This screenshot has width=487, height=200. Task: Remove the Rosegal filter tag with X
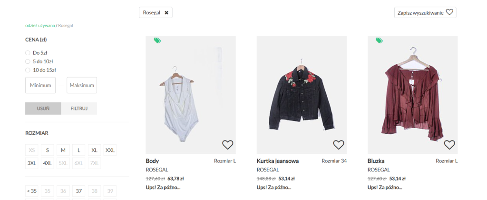pyautogui.click(x=166, y=13)
